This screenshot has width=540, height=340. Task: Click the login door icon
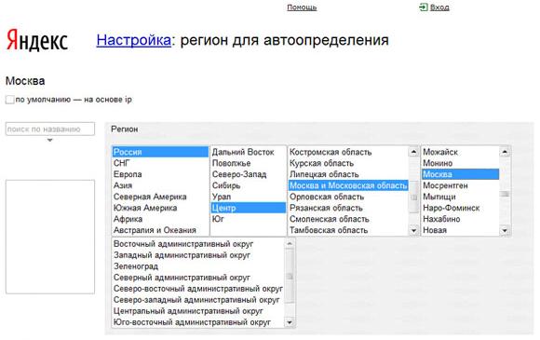pos(424,7)
